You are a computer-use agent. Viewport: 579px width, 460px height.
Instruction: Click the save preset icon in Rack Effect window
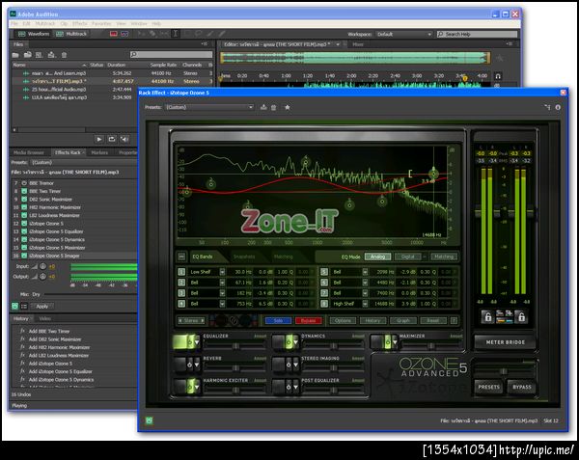coord(263,107)
